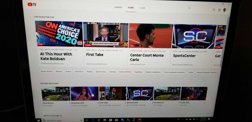The image size is (252, 122).
Task: Select the Oscar nominees & winners chip
Action: 174,72
